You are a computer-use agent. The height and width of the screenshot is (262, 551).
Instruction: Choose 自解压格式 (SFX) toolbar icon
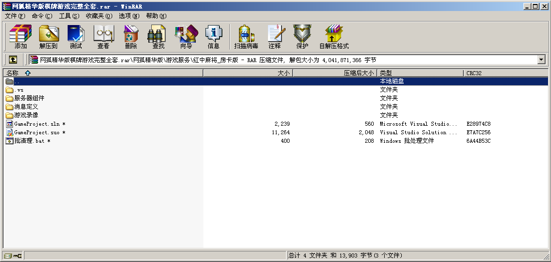(334, 36)
